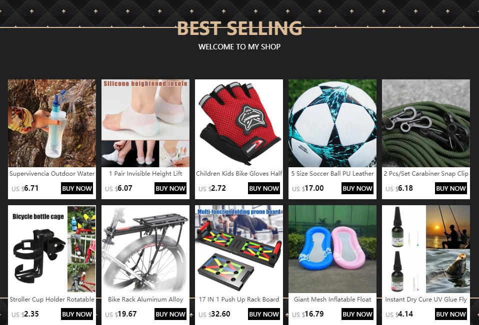View the aluminum bike rack photo
This screenshot has width=479, height=325.
(145, 249)
